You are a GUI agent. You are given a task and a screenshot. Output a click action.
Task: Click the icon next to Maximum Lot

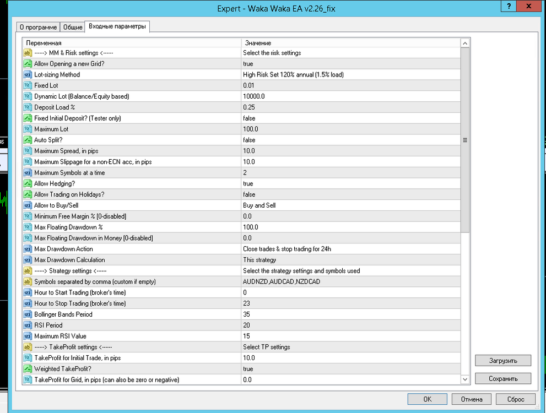click(28, 129)
